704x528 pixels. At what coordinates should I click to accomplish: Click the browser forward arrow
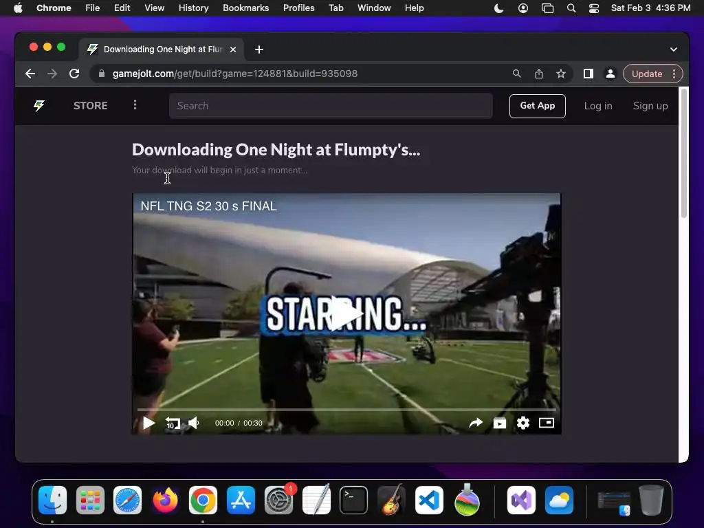point(52,74)
